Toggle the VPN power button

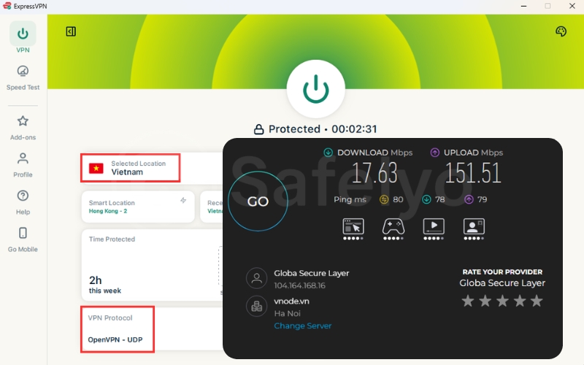coord(316,88)
